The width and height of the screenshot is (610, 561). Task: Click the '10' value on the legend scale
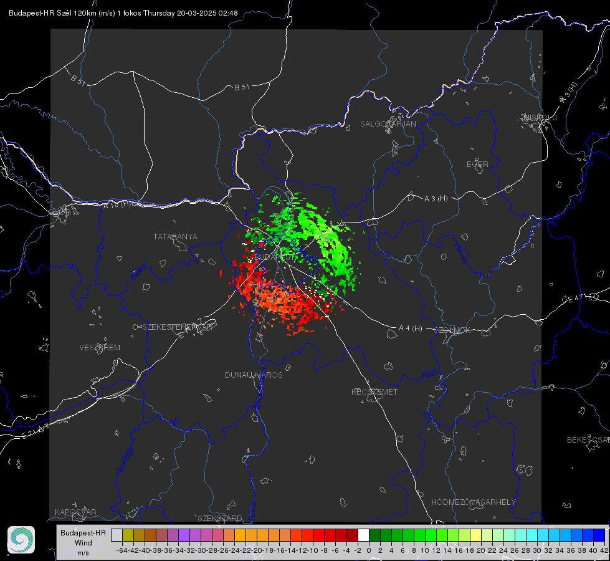425,550
